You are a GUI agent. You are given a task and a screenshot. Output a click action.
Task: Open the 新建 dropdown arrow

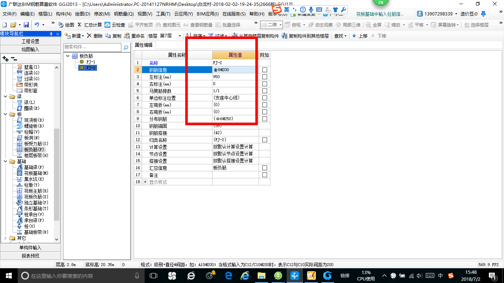point(83,36)
